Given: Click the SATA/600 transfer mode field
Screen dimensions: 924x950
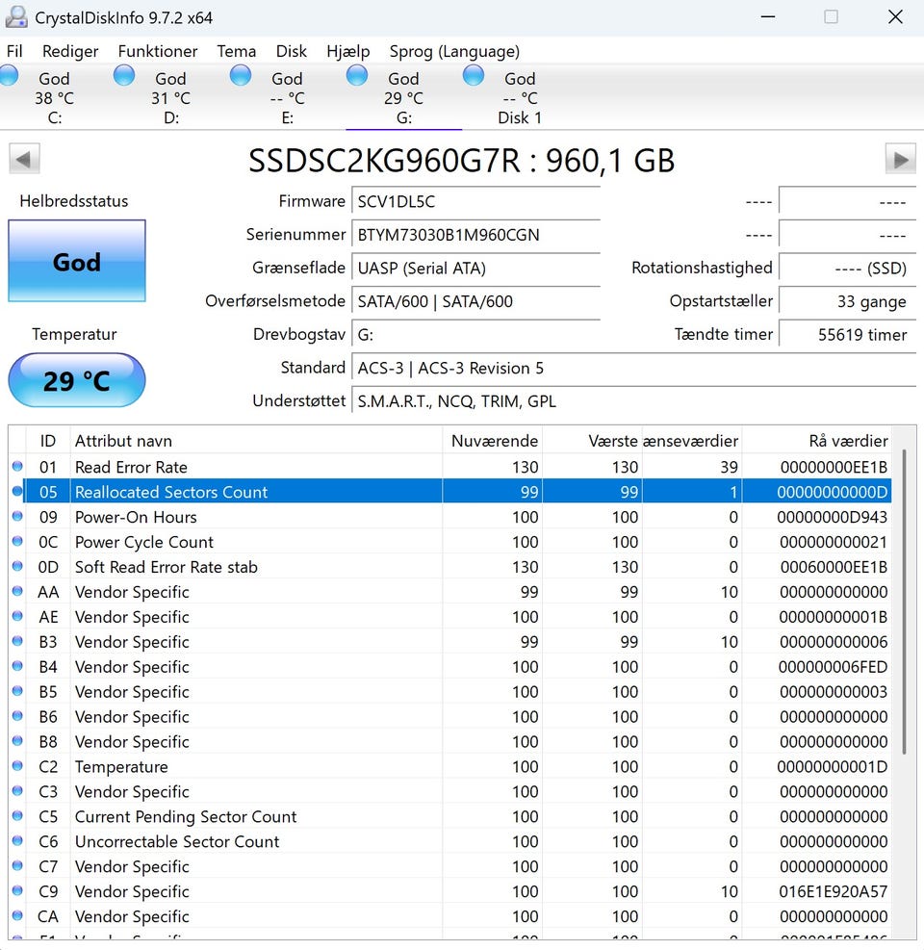Looking at the screenshot, I should click(x=475, y=301).
